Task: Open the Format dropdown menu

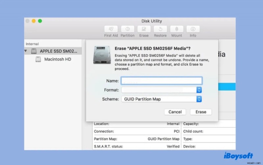Action: pos(161,90)
